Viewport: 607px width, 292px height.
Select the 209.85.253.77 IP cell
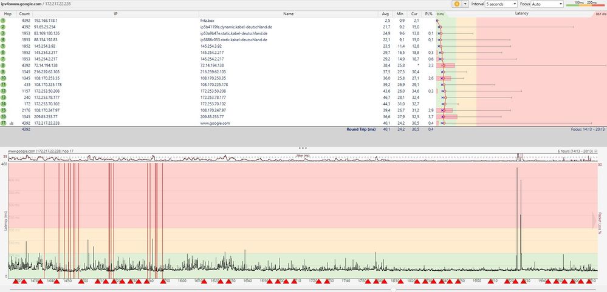[x=46, y=116]
